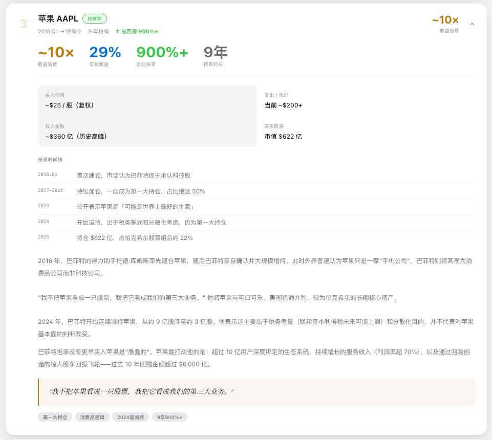Select the 2024起减持 tag
The height and width of the screenshot is (440, 492).
[130, 417]
